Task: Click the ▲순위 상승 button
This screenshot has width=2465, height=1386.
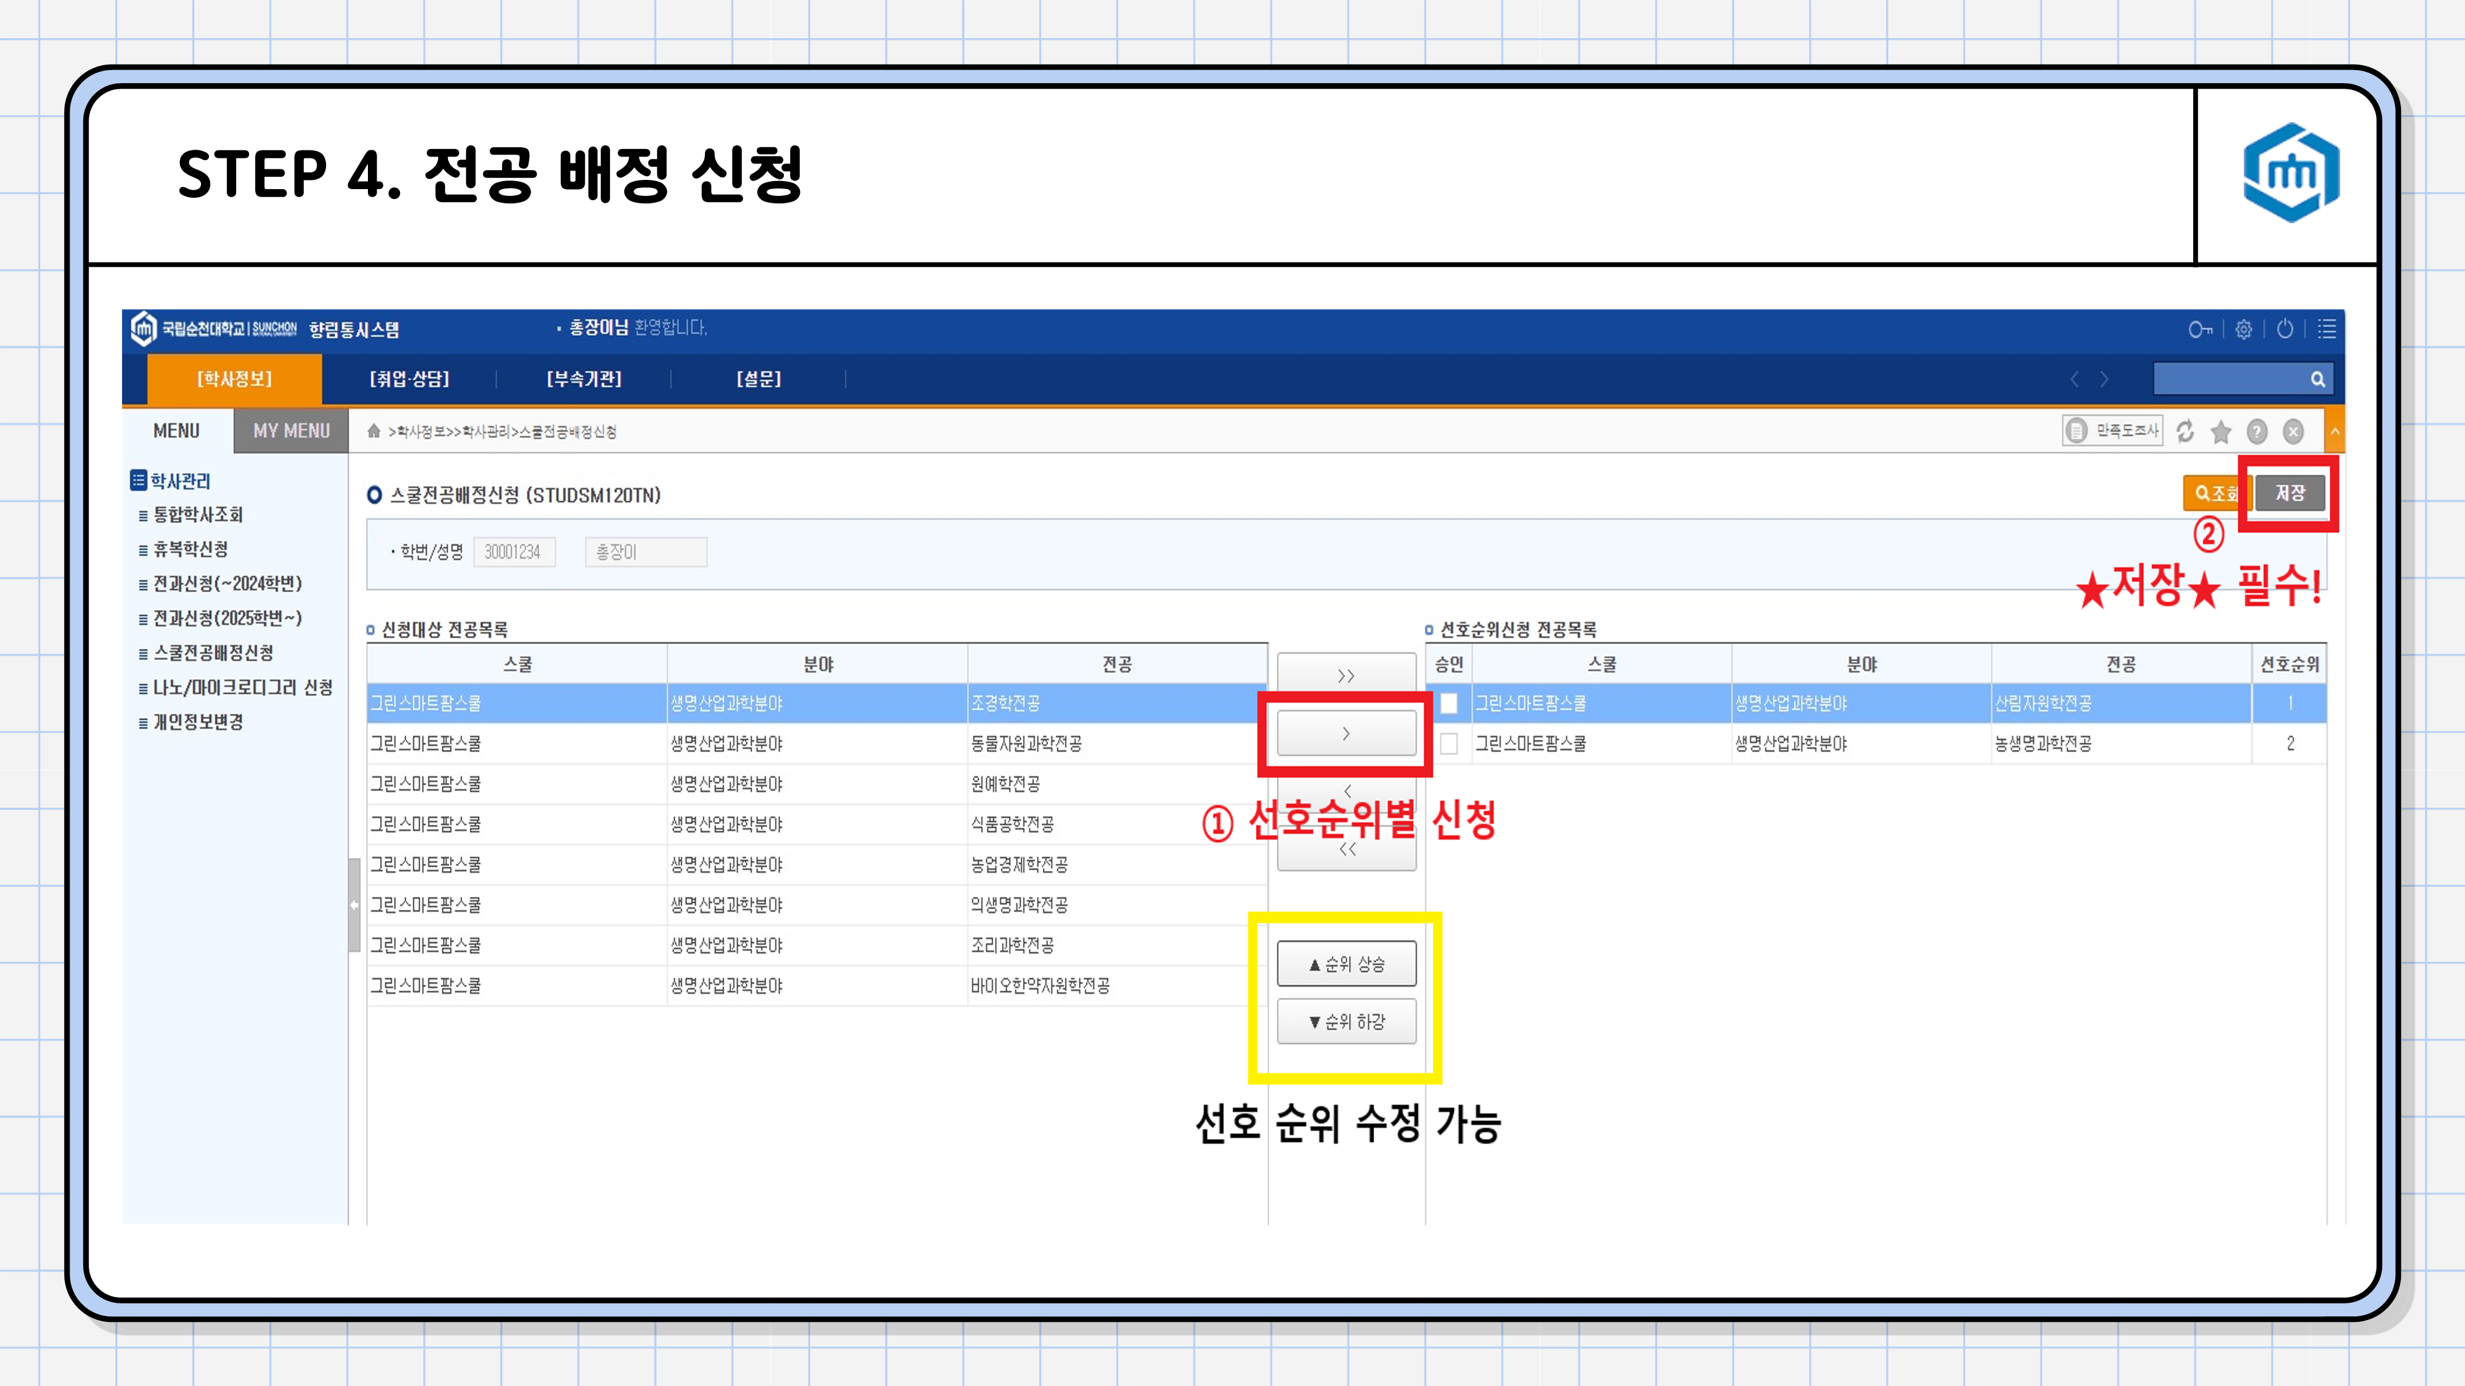Action: pos(1347,964)
